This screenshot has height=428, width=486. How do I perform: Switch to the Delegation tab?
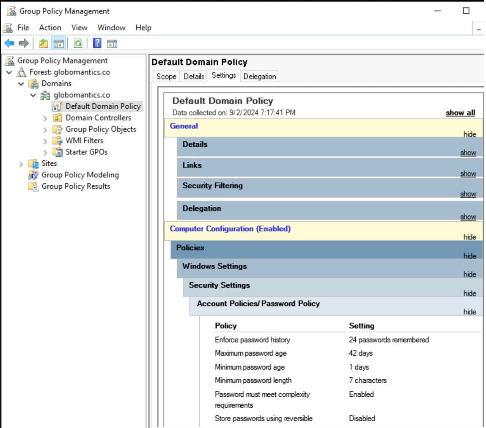[259, 77]
